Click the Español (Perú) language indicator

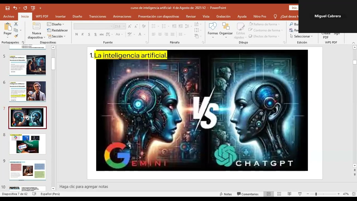point(50,194)
